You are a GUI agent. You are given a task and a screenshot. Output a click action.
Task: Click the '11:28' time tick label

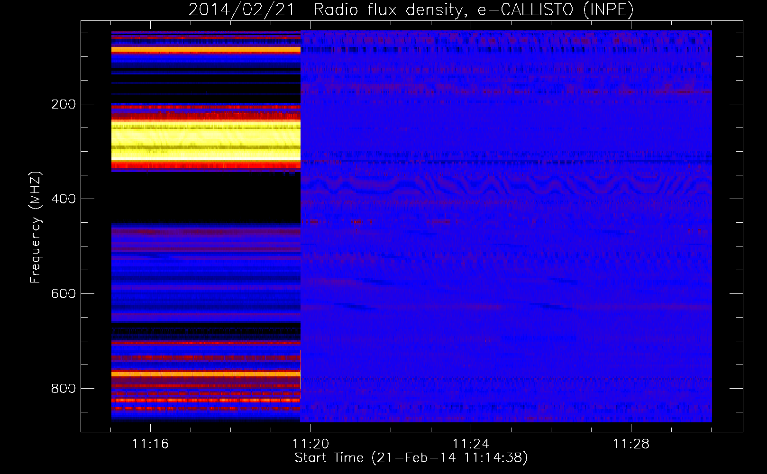(631, 444)
